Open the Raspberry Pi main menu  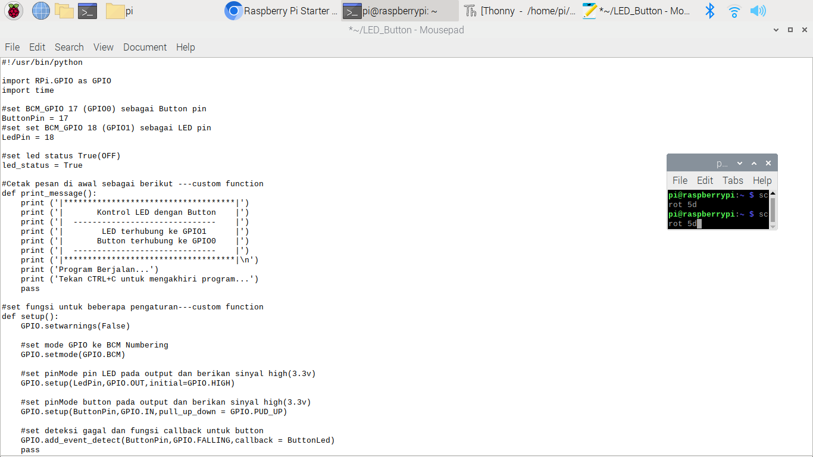[14, 11]
